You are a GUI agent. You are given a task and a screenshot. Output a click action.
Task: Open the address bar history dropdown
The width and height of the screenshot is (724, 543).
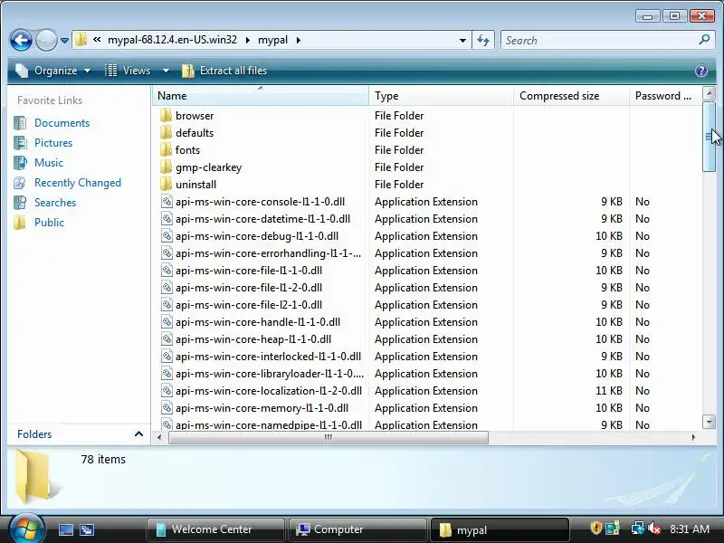(x=462, y=40)
